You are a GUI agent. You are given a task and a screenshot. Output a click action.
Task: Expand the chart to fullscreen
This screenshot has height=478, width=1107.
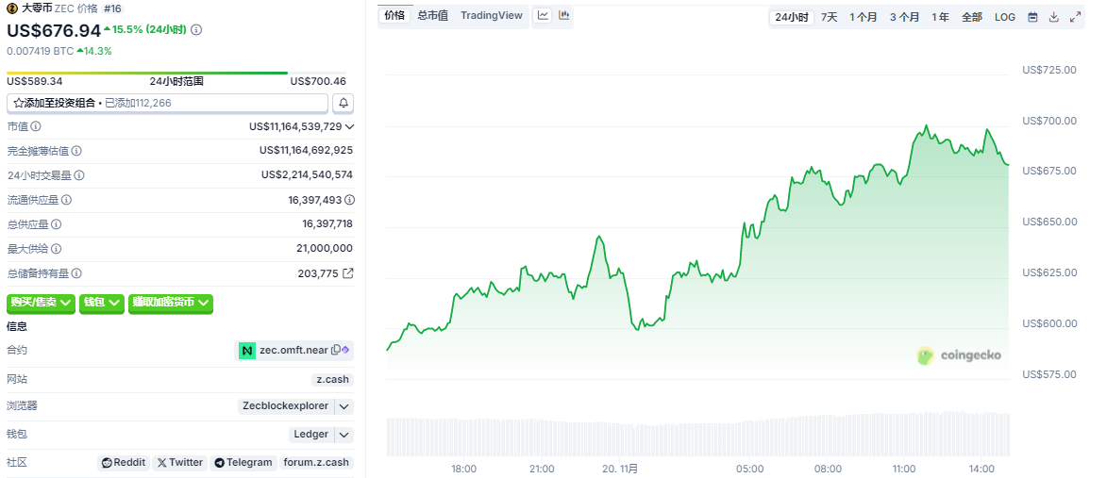coord(1076,17)
